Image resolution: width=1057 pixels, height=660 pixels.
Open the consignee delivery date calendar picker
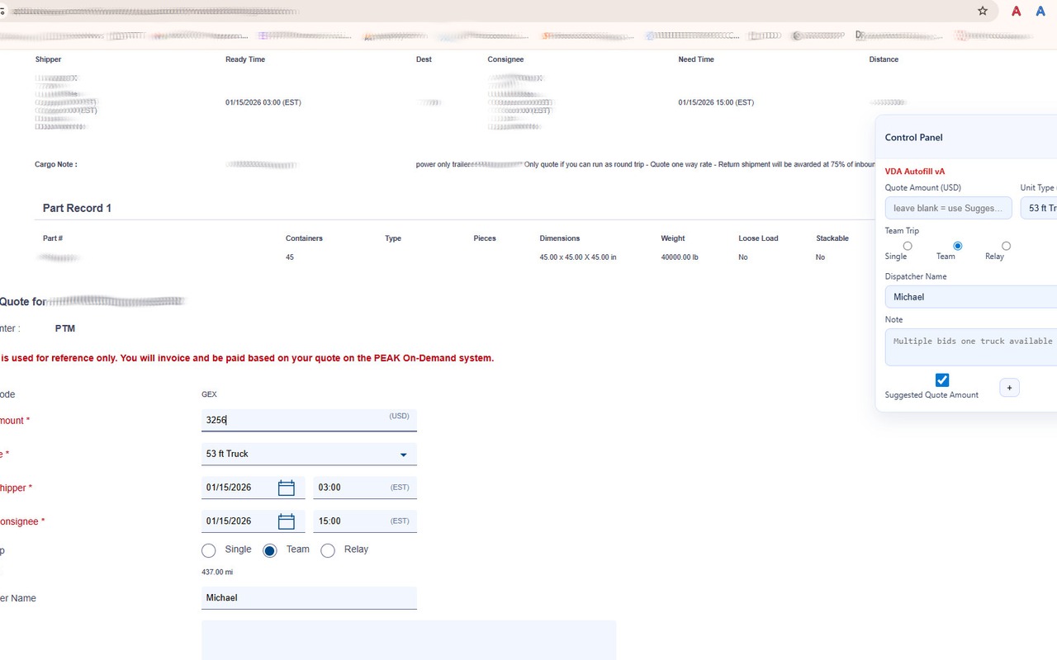pyautogui.click(x=287, y=521)
